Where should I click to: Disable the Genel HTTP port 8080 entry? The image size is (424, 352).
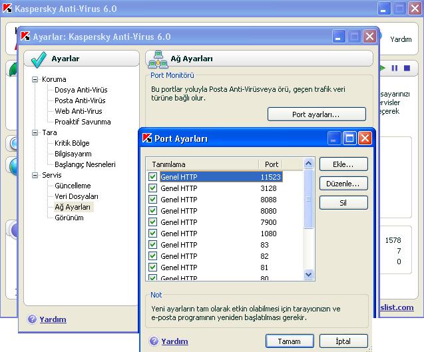point(153,211)
